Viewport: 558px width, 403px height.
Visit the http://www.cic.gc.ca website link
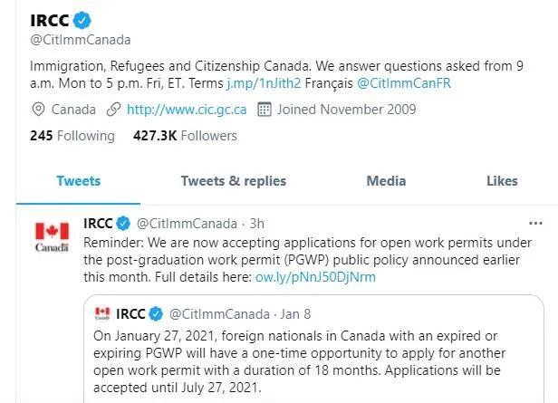click(187, 110)
